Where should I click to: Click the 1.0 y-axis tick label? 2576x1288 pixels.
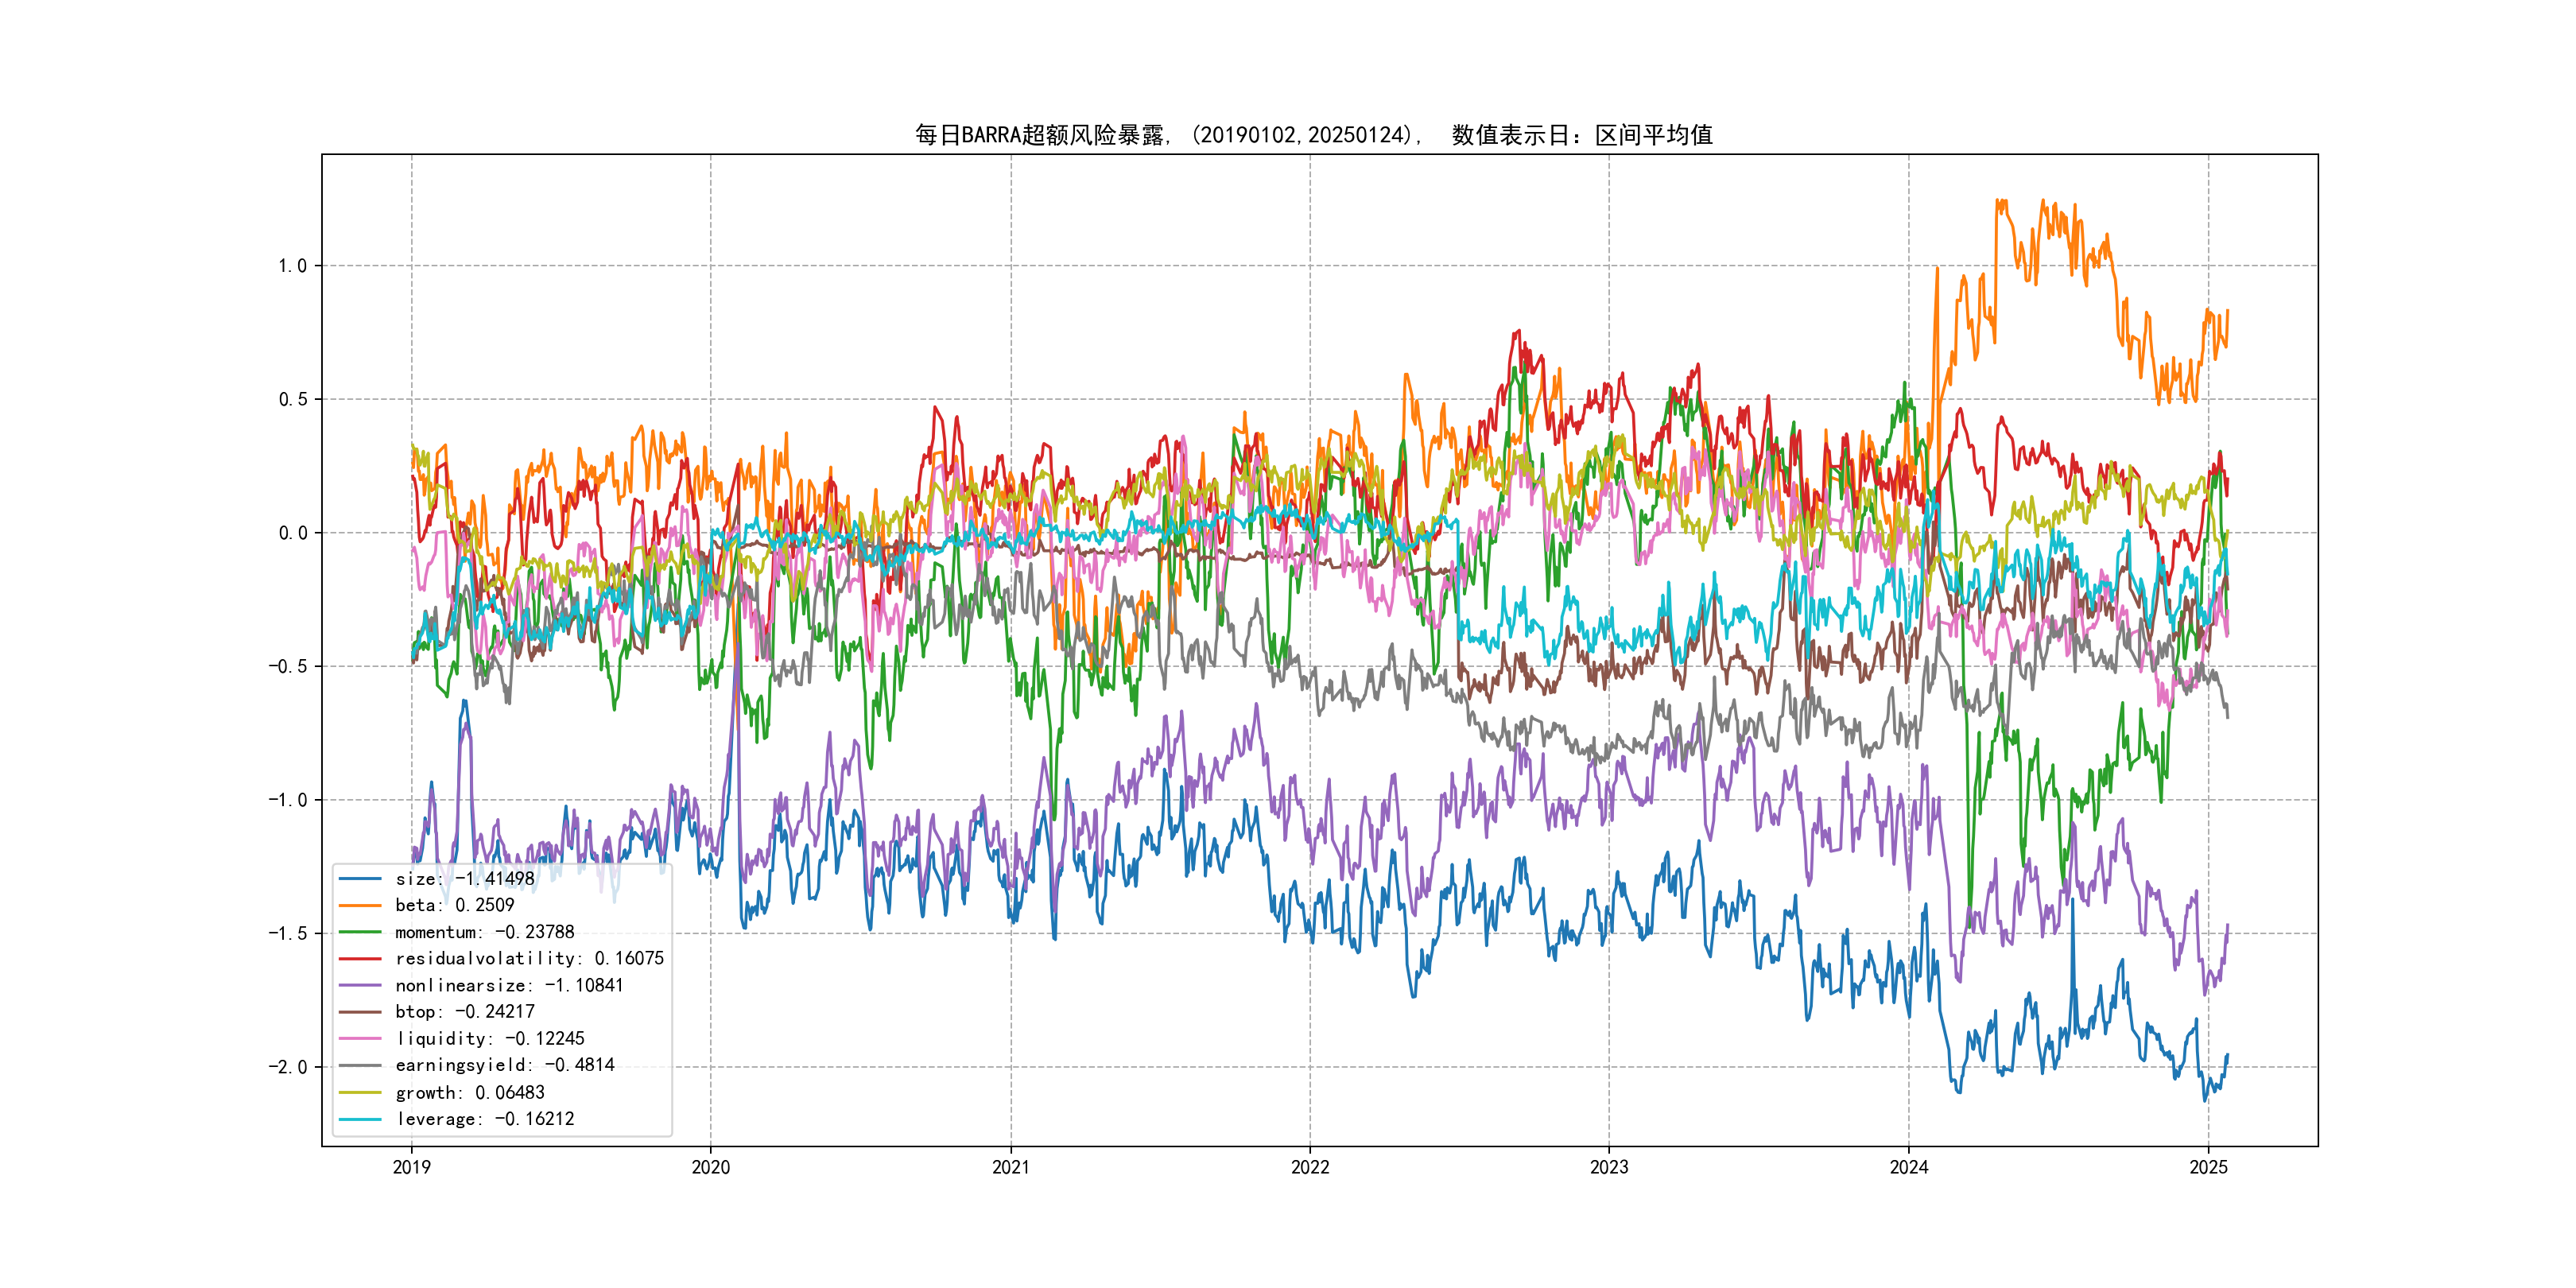tap(292, 266)
